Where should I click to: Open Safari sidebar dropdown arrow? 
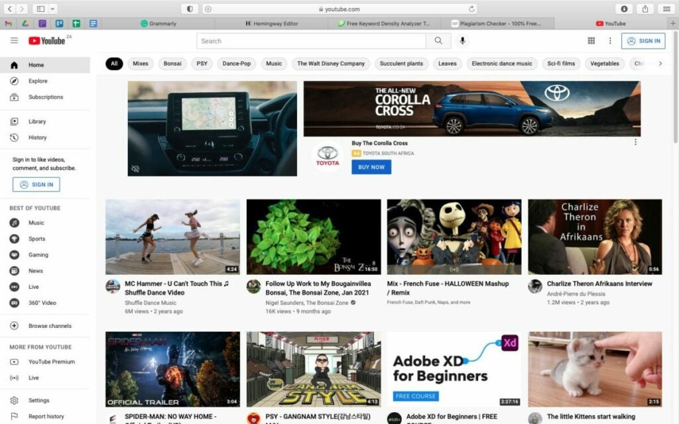53,9
